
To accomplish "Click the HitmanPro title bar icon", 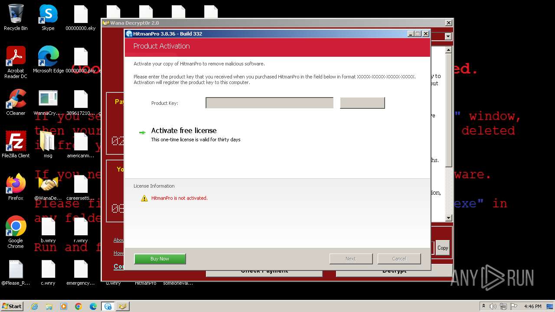I will coord(129,34).
